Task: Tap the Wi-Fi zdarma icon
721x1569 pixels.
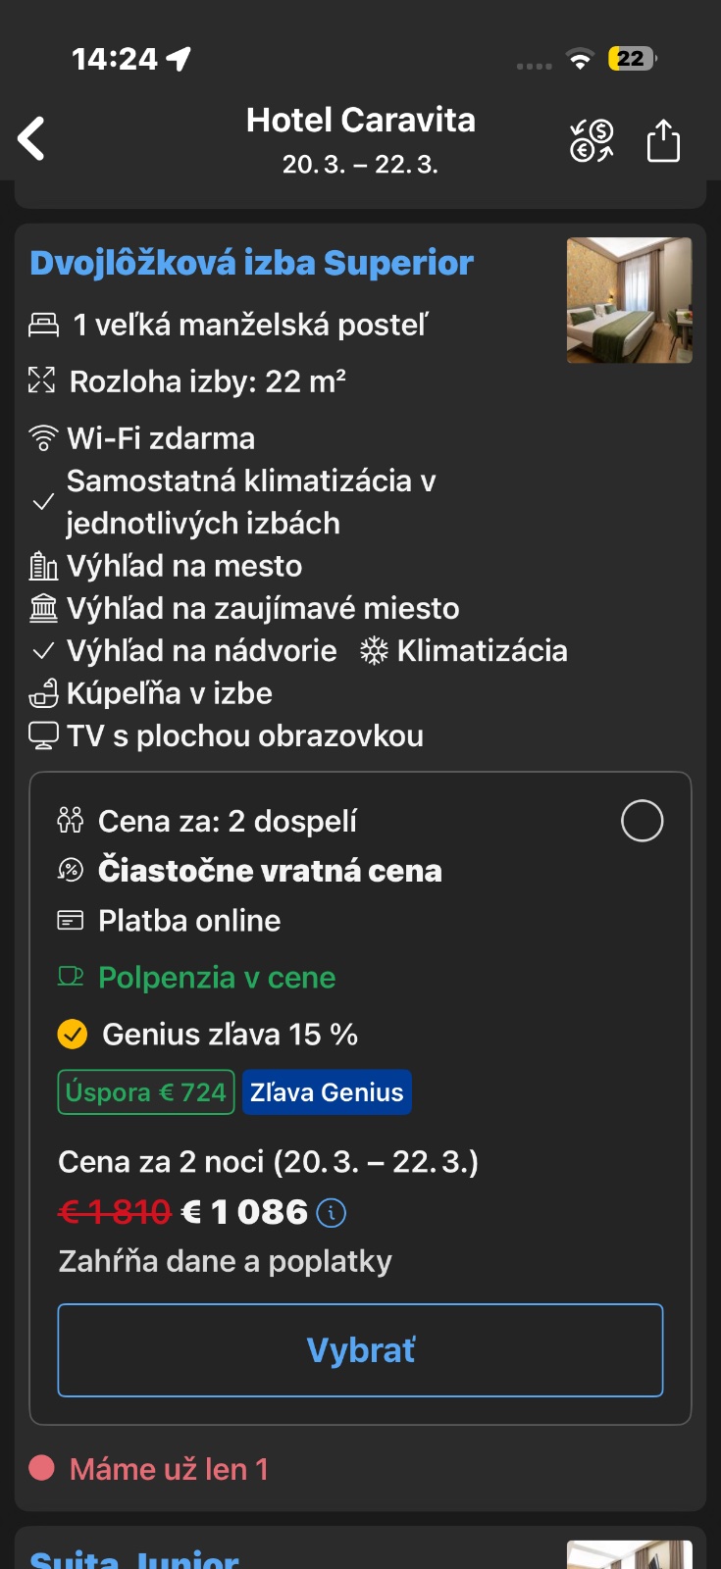Action: tap(43, 438)
